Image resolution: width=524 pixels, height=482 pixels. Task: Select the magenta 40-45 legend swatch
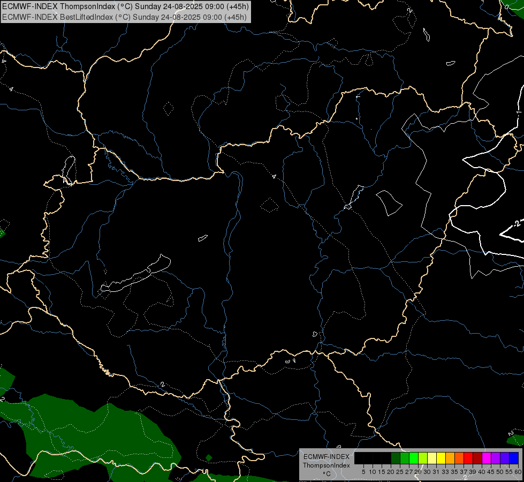487,458
